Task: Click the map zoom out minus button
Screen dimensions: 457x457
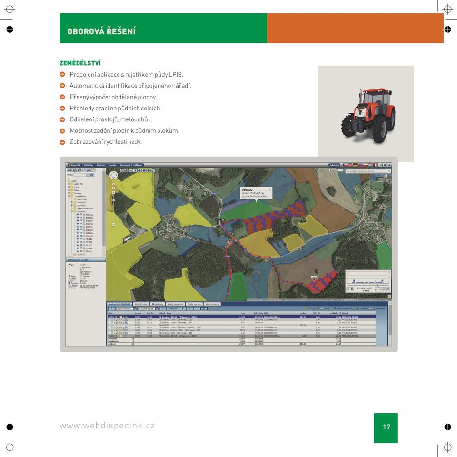Action: 113,224
